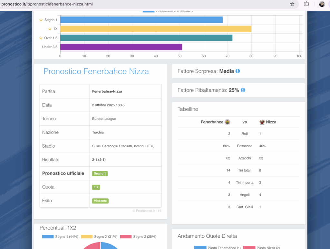Click the Nizza team crest

pyautogui.click(x=262, y=122)
